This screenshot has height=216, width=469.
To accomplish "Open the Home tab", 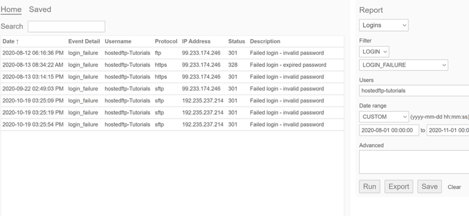I will point(11,10).
